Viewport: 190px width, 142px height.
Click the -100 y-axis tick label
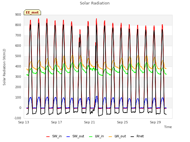18,118
